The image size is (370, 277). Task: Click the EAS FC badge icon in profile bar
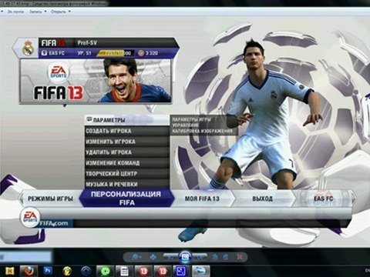(x=44, y=53)
